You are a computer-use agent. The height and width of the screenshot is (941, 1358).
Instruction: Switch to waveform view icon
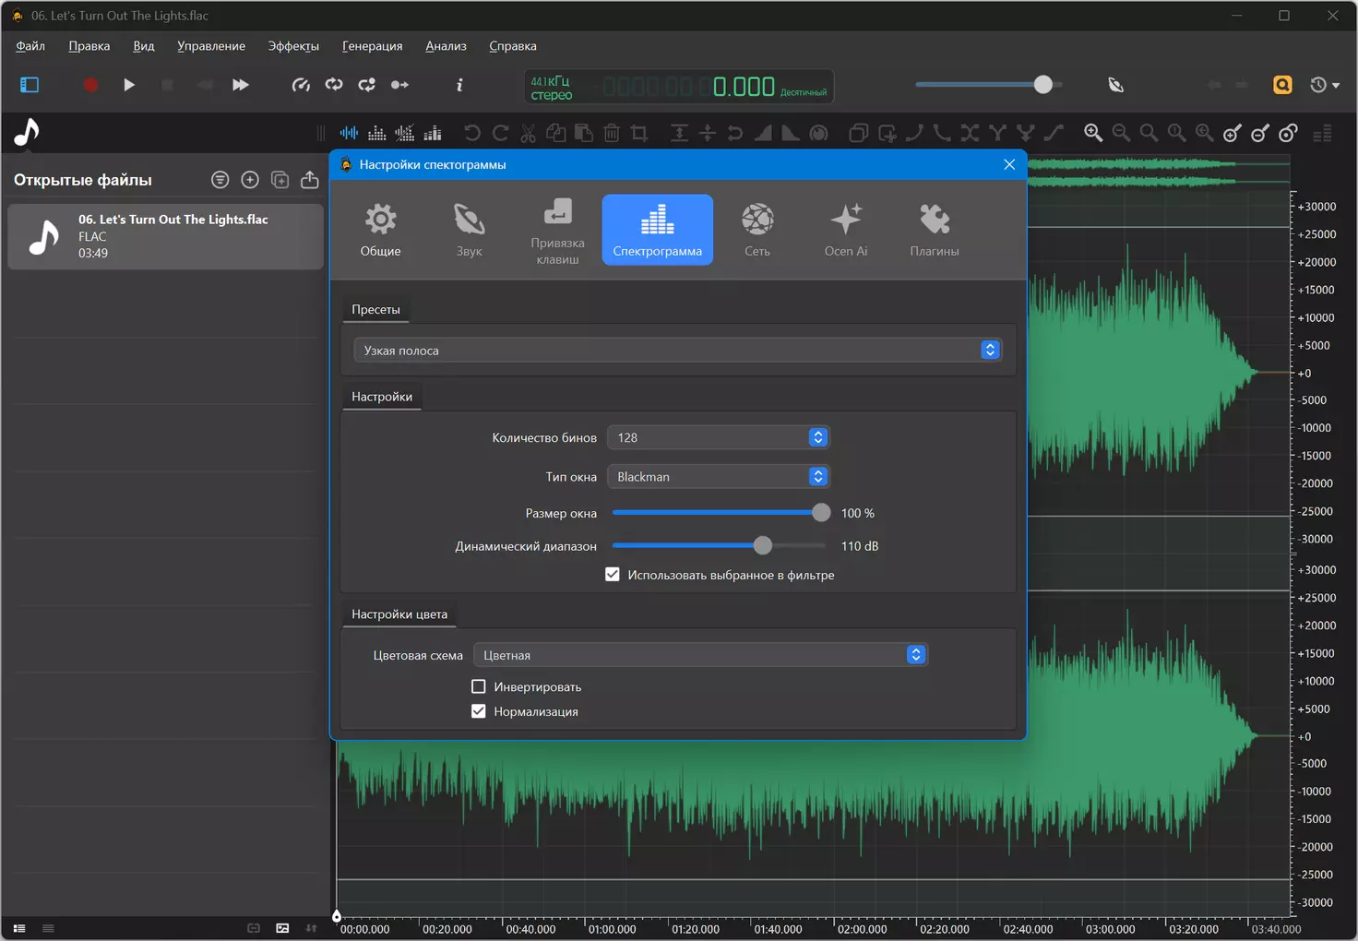(x=349, y=133)
